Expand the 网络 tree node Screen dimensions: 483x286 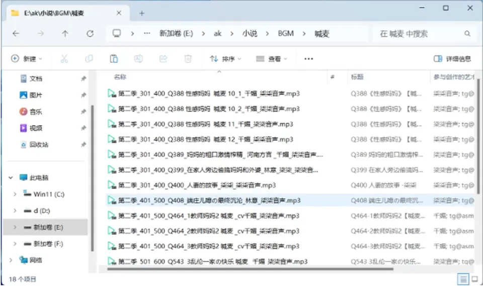(11, 260)
